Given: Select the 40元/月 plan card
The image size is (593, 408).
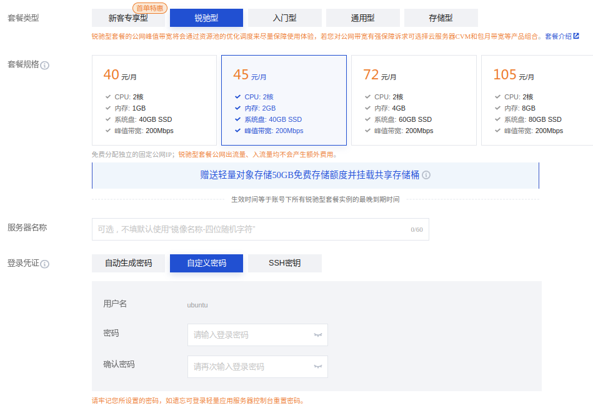Looking at the screenshot, I should 152,100.
